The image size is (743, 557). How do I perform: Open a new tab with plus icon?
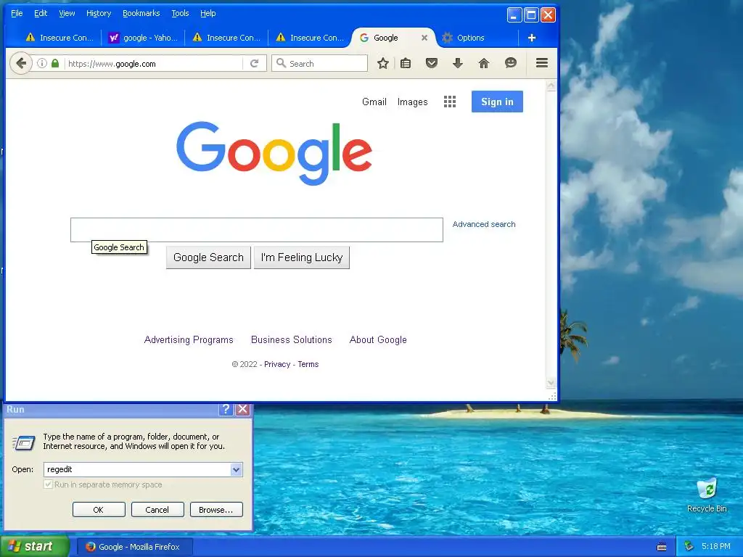pos(532,38)
